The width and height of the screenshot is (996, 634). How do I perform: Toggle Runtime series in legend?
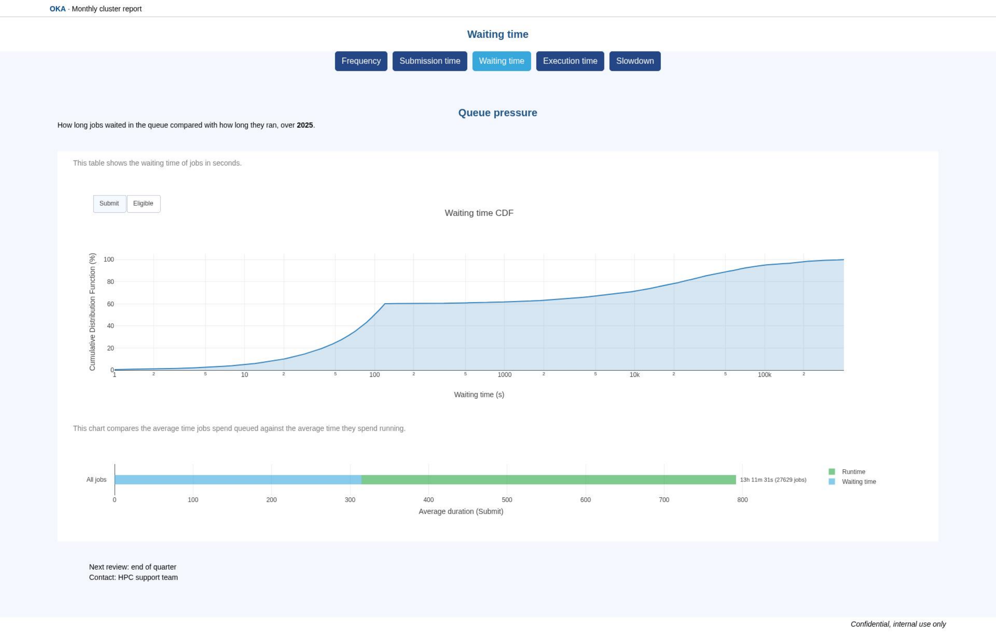point(853,472)
